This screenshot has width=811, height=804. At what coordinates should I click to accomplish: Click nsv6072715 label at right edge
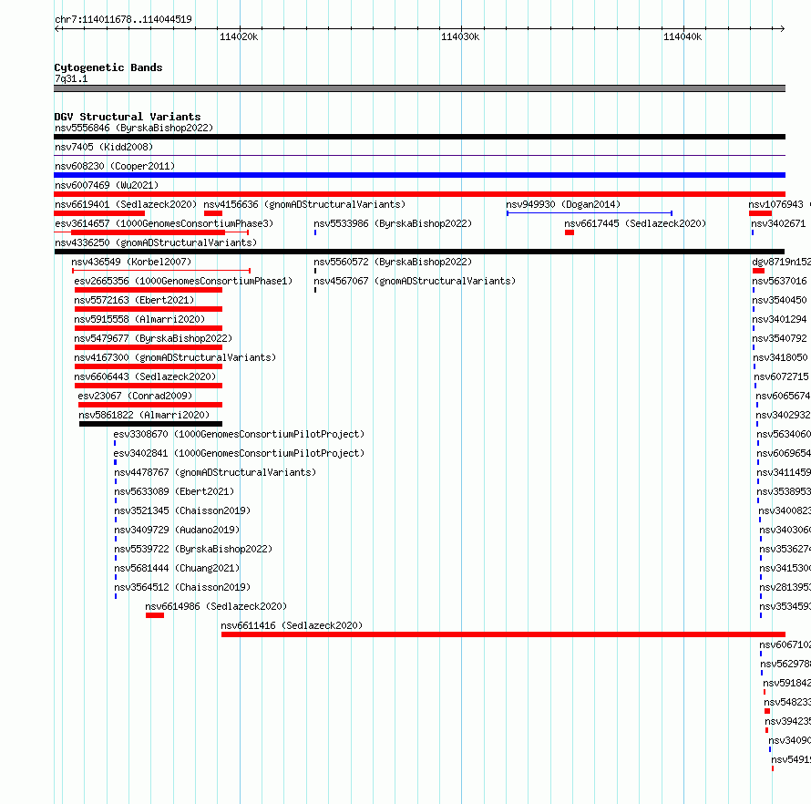[782, 376]
